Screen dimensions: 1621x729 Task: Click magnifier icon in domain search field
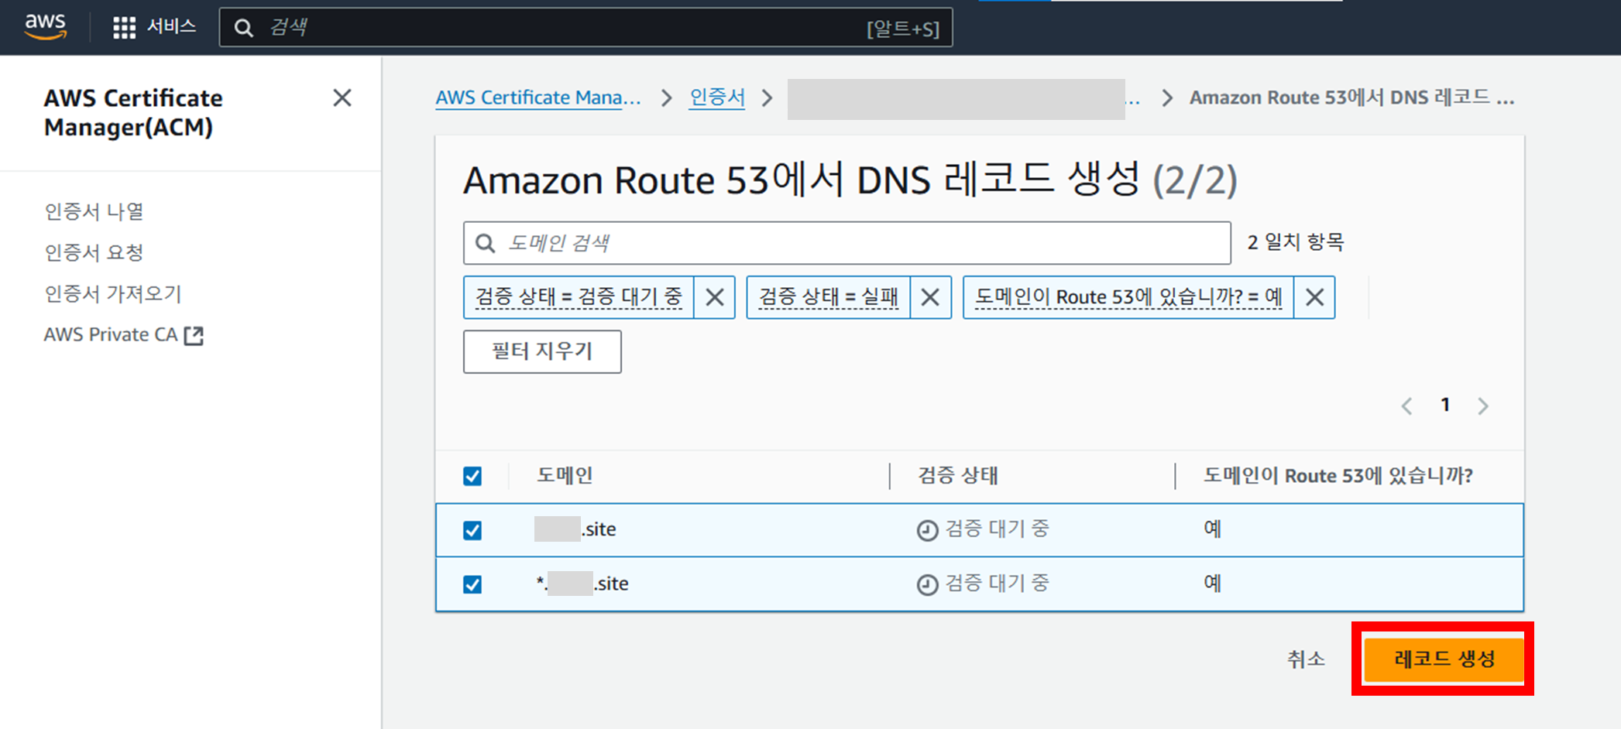[486, 244]
